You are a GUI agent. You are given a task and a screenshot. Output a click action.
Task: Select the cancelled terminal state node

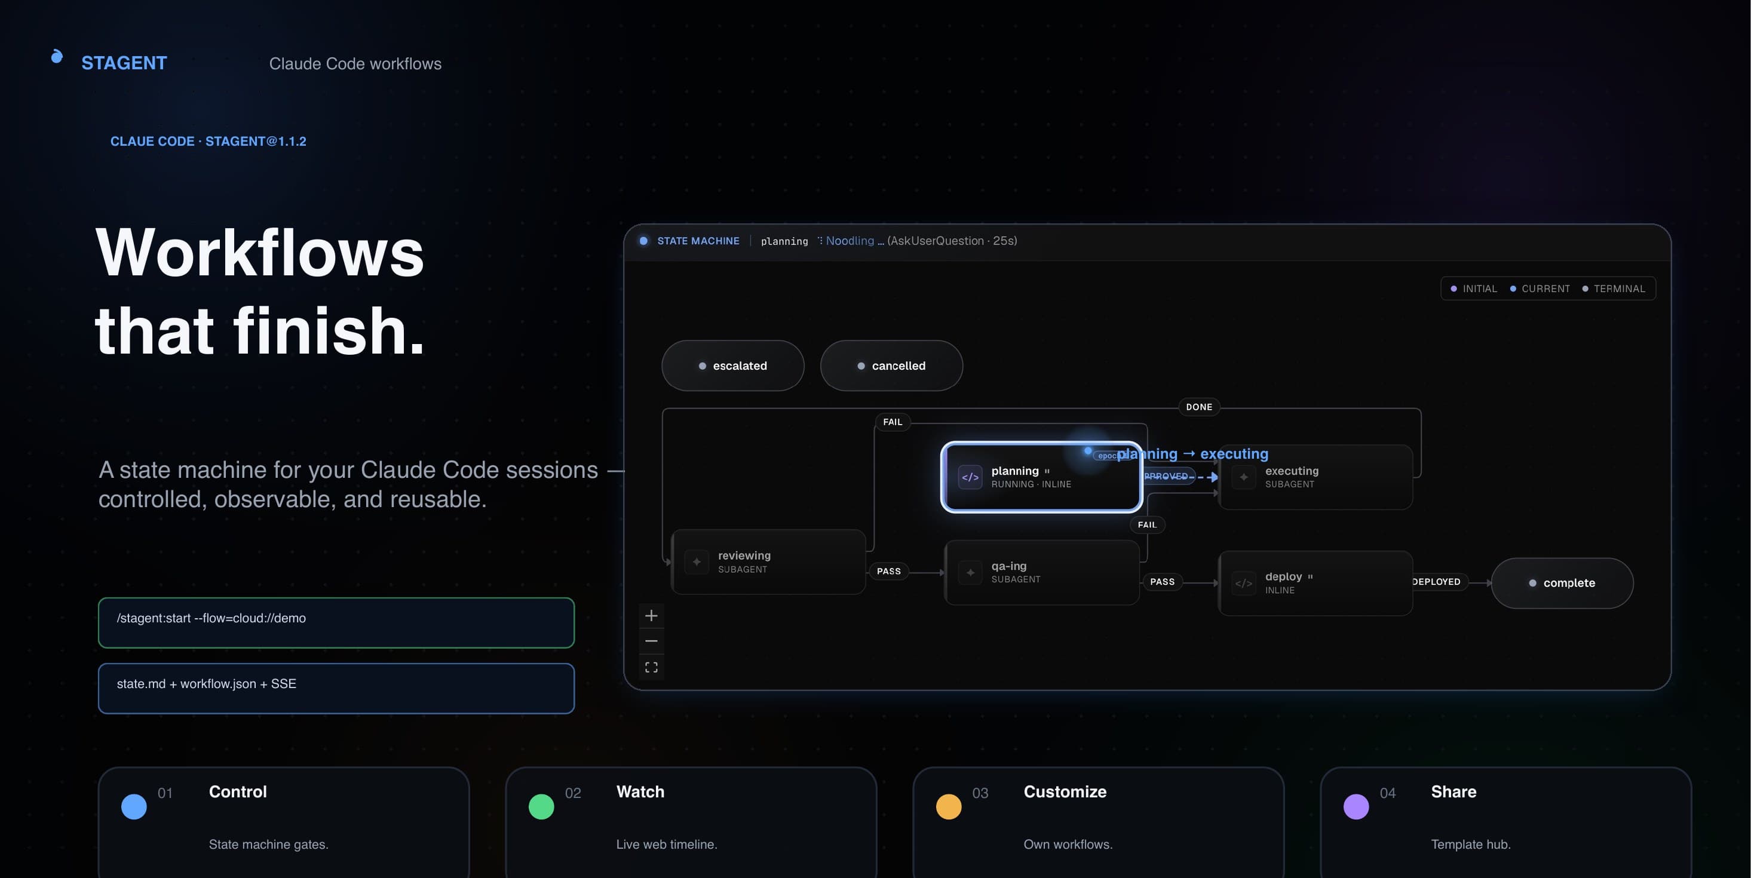(x=891, y=366)
